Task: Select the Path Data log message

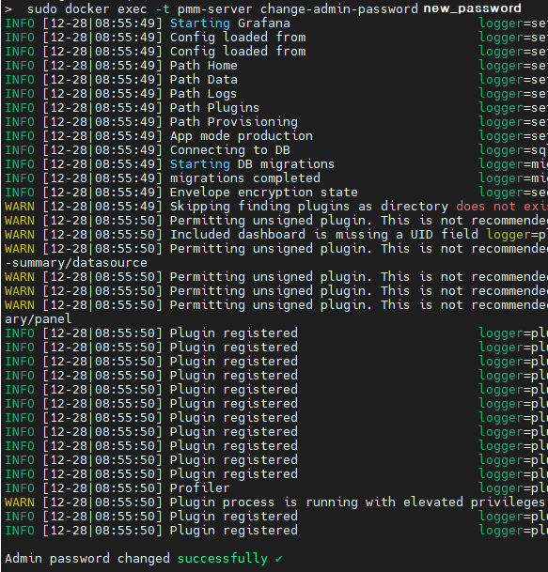Action: tap(204, 80)
